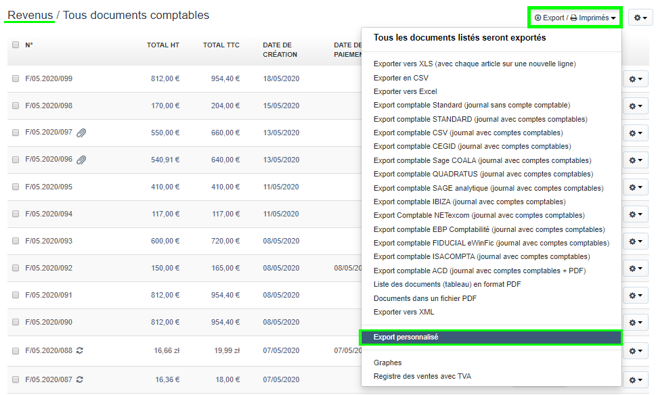The width and height of the screenshot is (656, 395).
Task: Open gear actions for invoice F/05.2020/098
Action: point(635,106)
